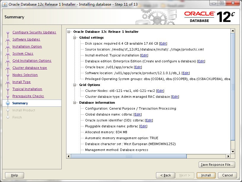Select the Source location row
Screen dimensions: 242x182
(144, 50)
